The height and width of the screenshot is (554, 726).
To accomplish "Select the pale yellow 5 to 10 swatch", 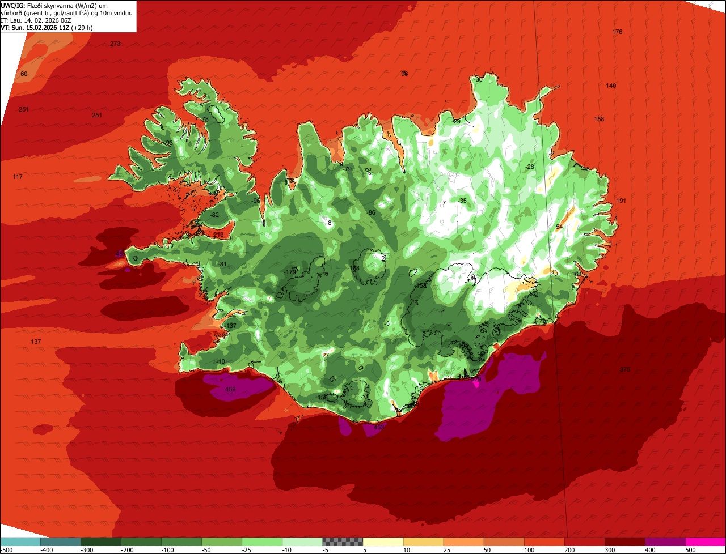I will click(x=383, y=542).
